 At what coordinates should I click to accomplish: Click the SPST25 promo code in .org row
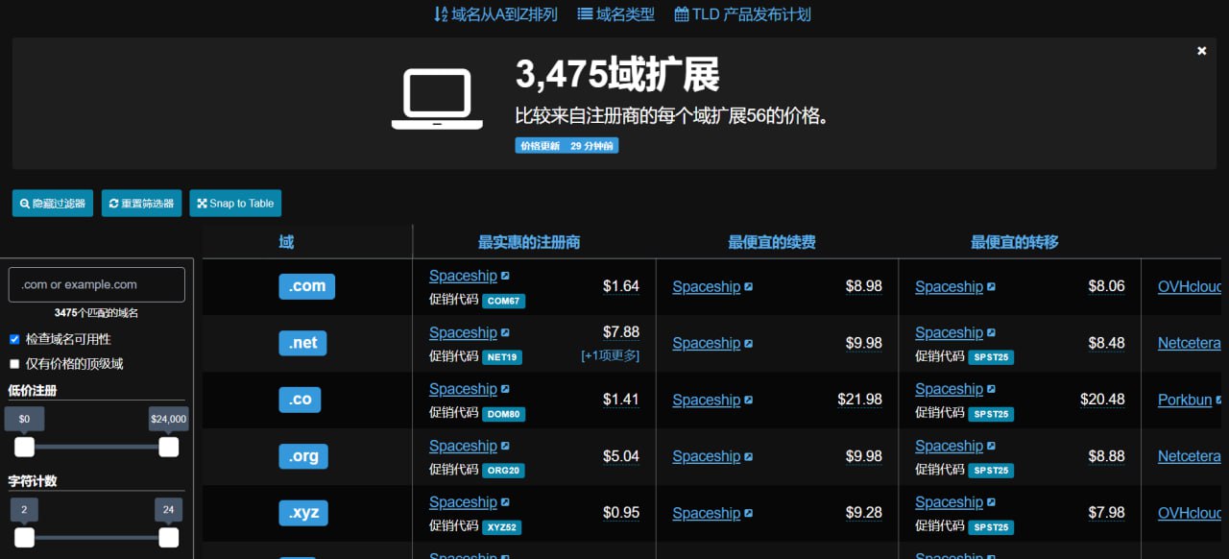tap(991, 471)
